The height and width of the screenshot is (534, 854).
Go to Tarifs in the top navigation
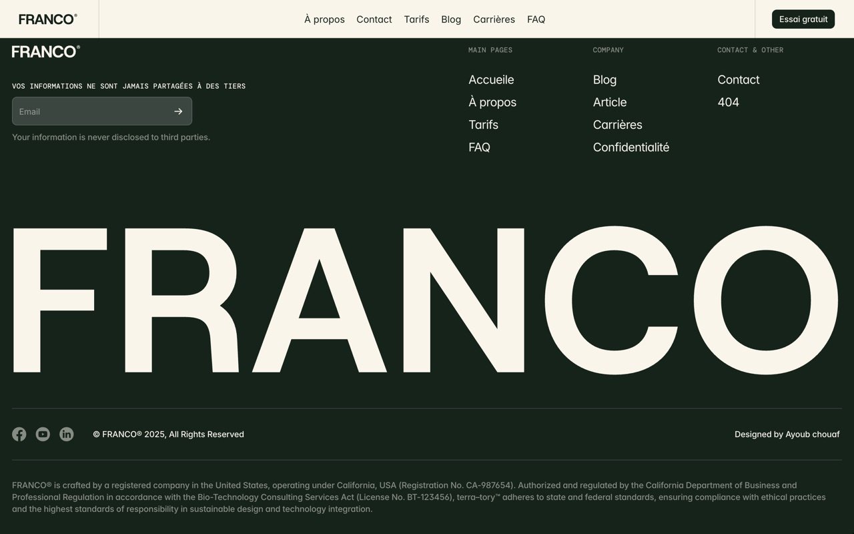pos(416,19)
